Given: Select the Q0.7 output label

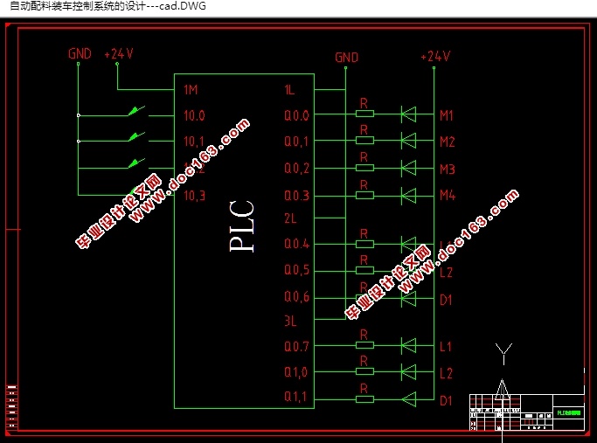Looking at the screenshot, I should click(x=296, y=347).
